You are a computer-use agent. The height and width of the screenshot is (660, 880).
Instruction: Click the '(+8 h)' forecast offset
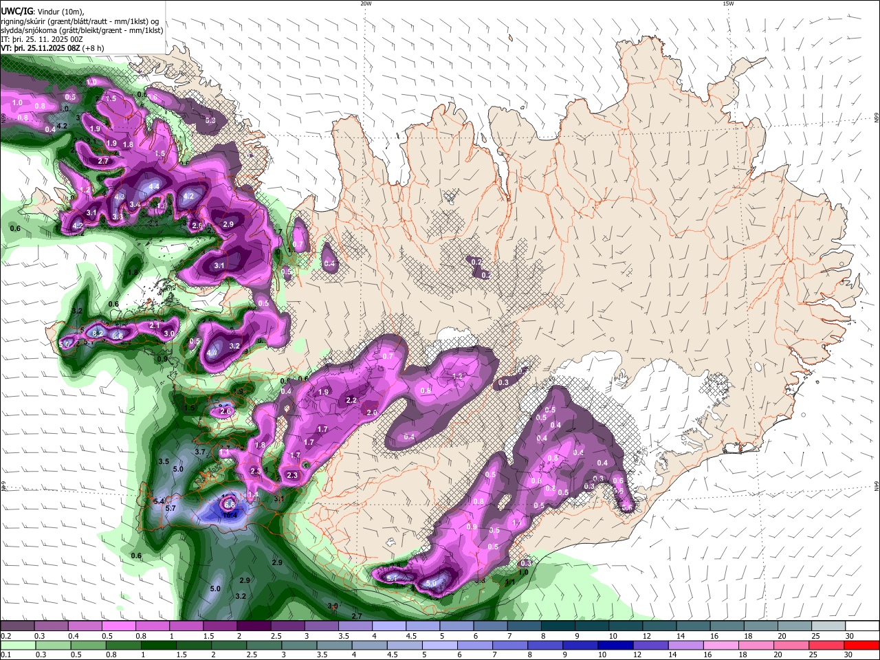(93, 48)
